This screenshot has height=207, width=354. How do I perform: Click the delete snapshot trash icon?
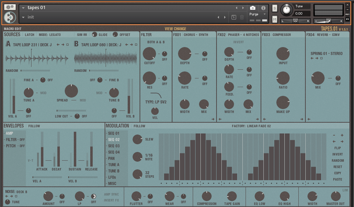pos(242,17)
